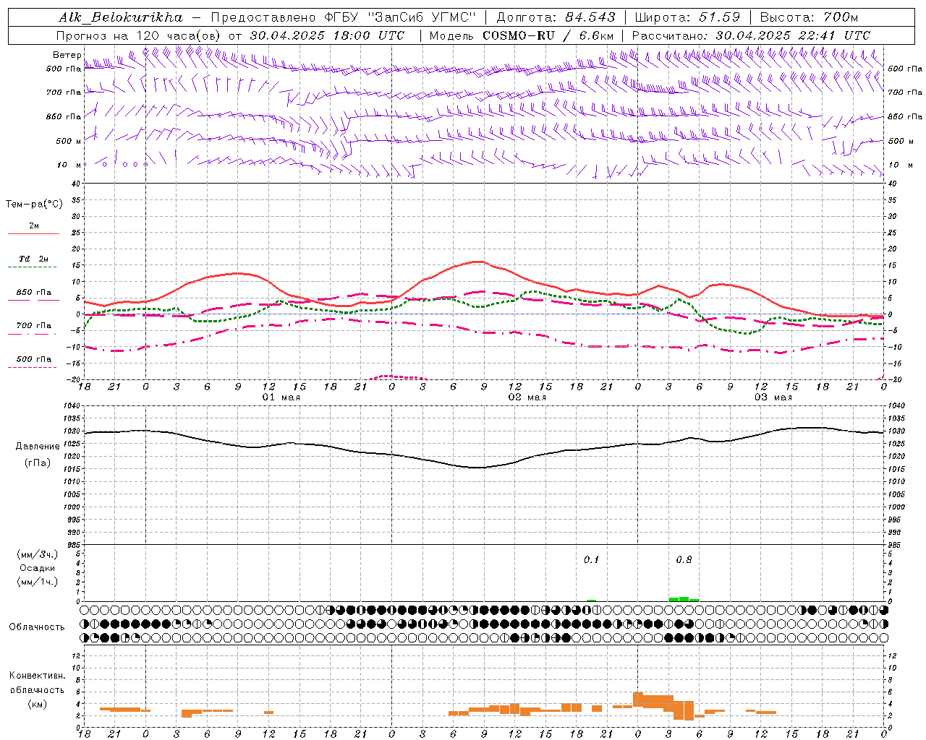Click the Облачность panel label

(37, 627)
